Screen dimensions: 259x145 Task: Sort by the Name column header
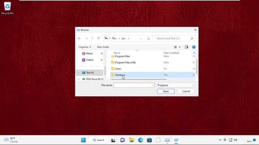pyautogui.click(x=117, y=53)
